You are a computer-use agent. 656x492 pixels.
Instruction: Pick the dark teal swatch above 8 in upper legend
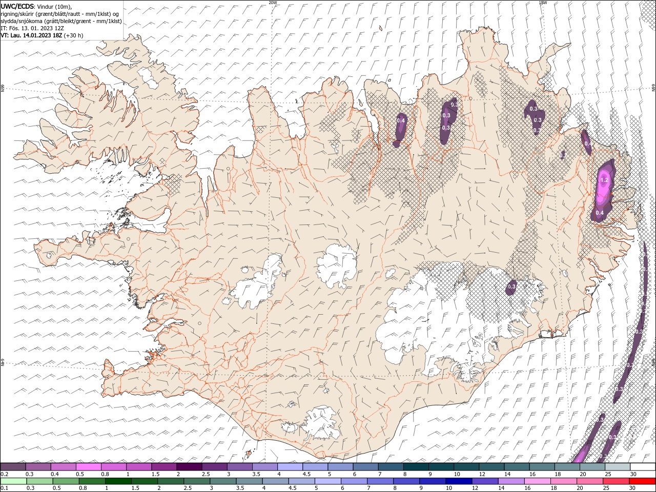pyautogui.click(x=416, y=466)
